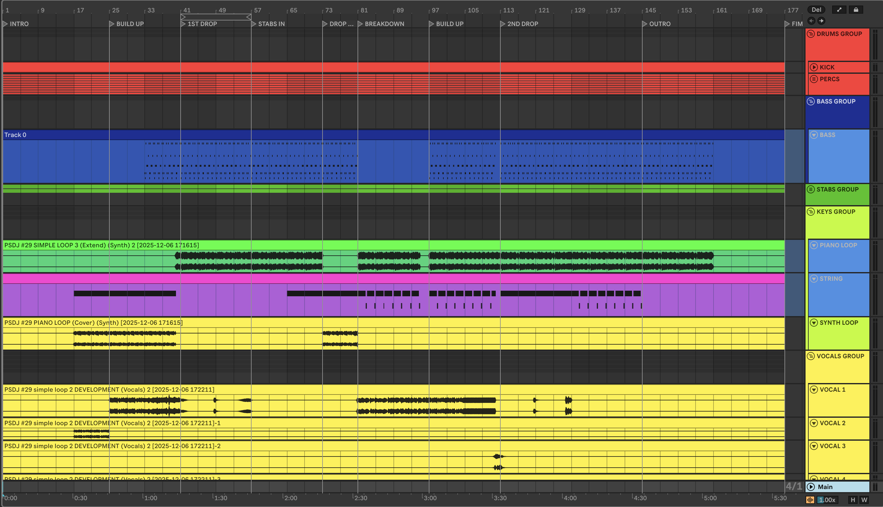Fold the SYNTH LOOP track
883x507 pixels.
pyautogui.click(x=814, y=322)
